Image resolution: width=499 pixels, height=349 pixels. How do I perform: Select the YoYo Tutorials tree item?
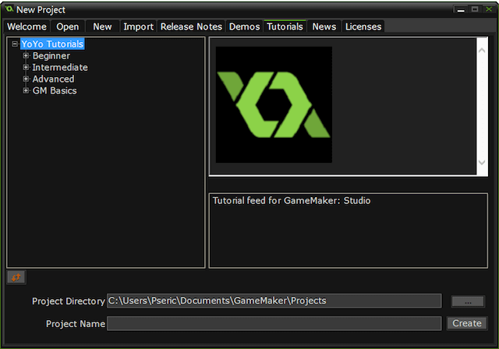coord(52,44)
